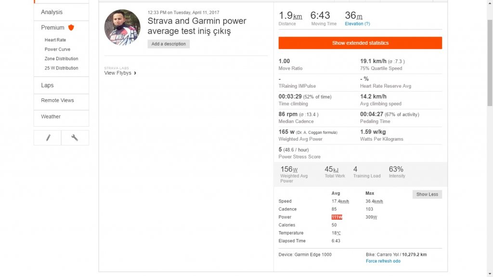Open Power Curve in sidebar
This screenshot has height=277, width=493.
point(57,49)
